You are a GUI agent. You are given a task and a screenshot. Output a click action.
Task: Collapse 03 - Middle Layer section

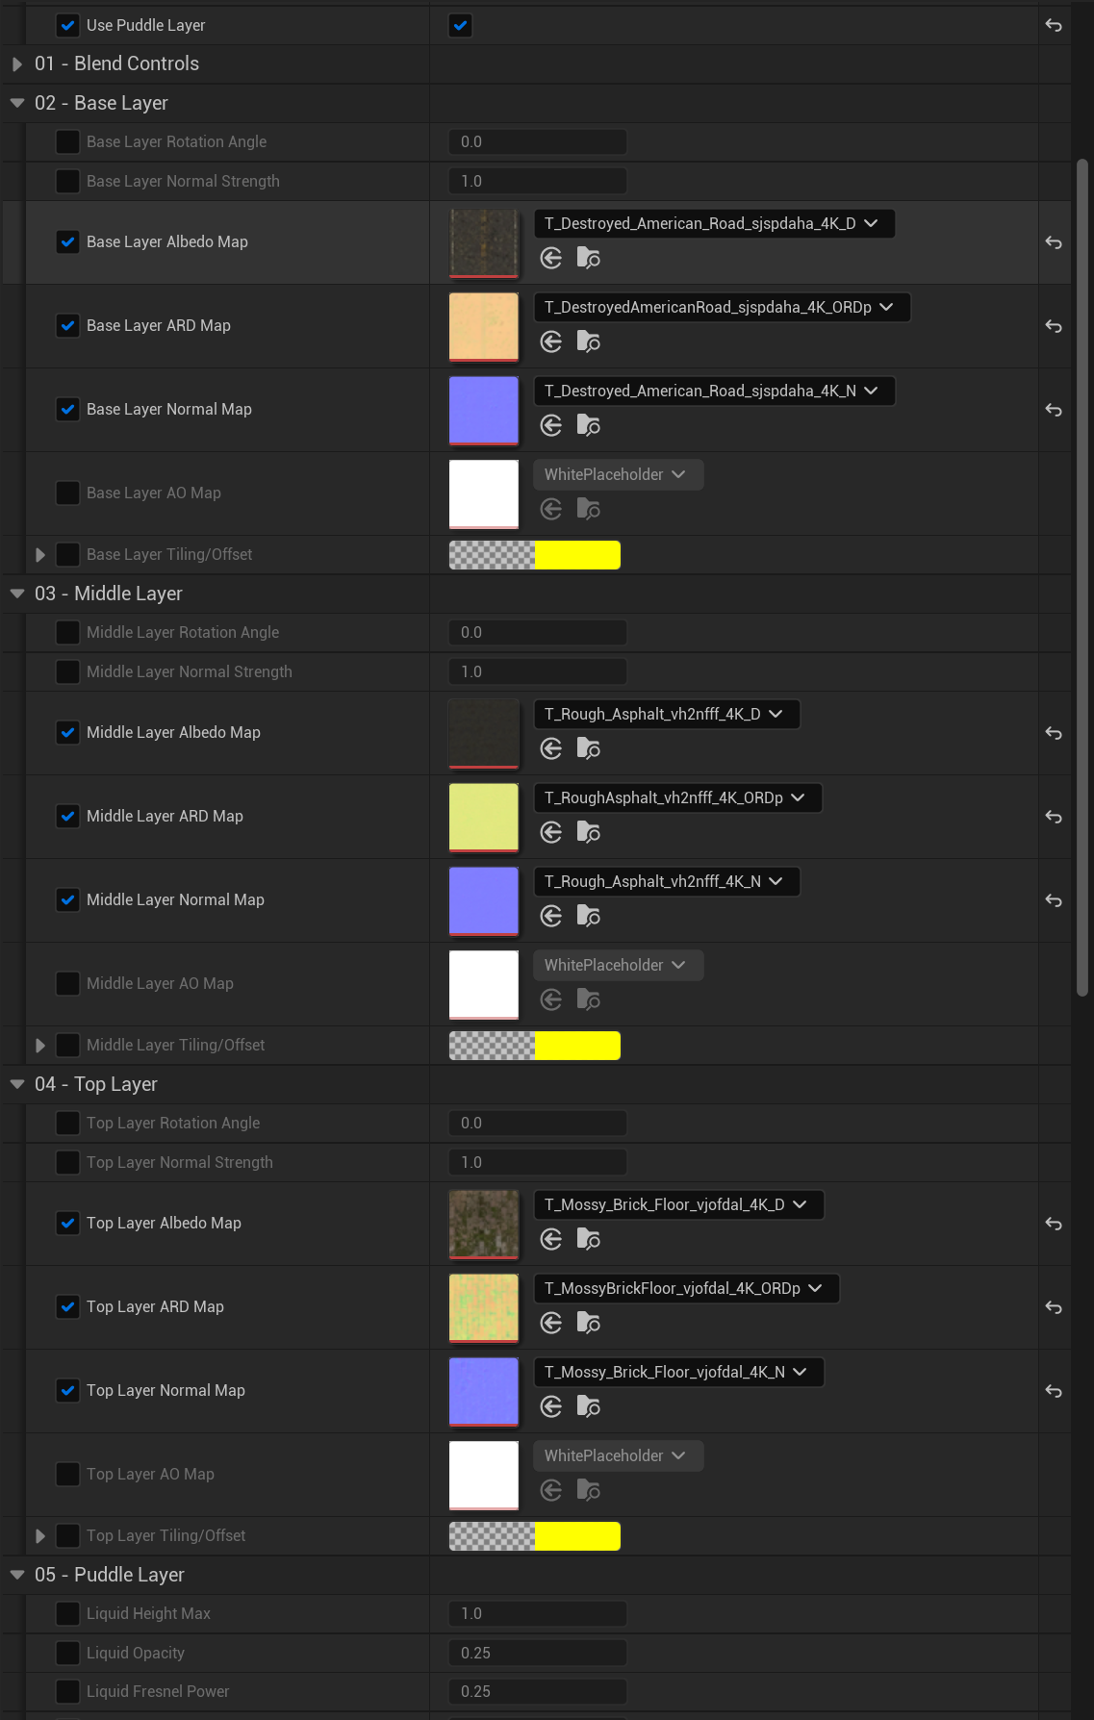17,594
